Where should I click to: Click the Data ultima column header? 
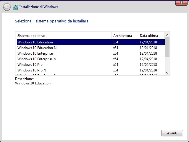click(151, 36)
